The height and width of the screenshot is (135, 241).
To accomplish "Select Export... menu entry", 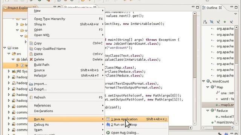I will pos(40,89).
